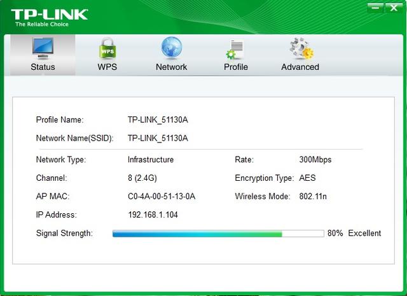
Task: Click the SSID value TP-LINK_51130A
Action: point(158,138)
